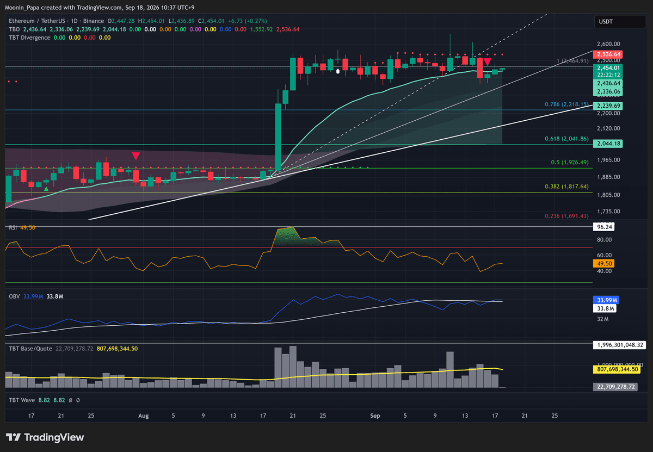This screenshot has height=452, width=653.
Task: Click the RSI indicator label
Action: point(14,227)
